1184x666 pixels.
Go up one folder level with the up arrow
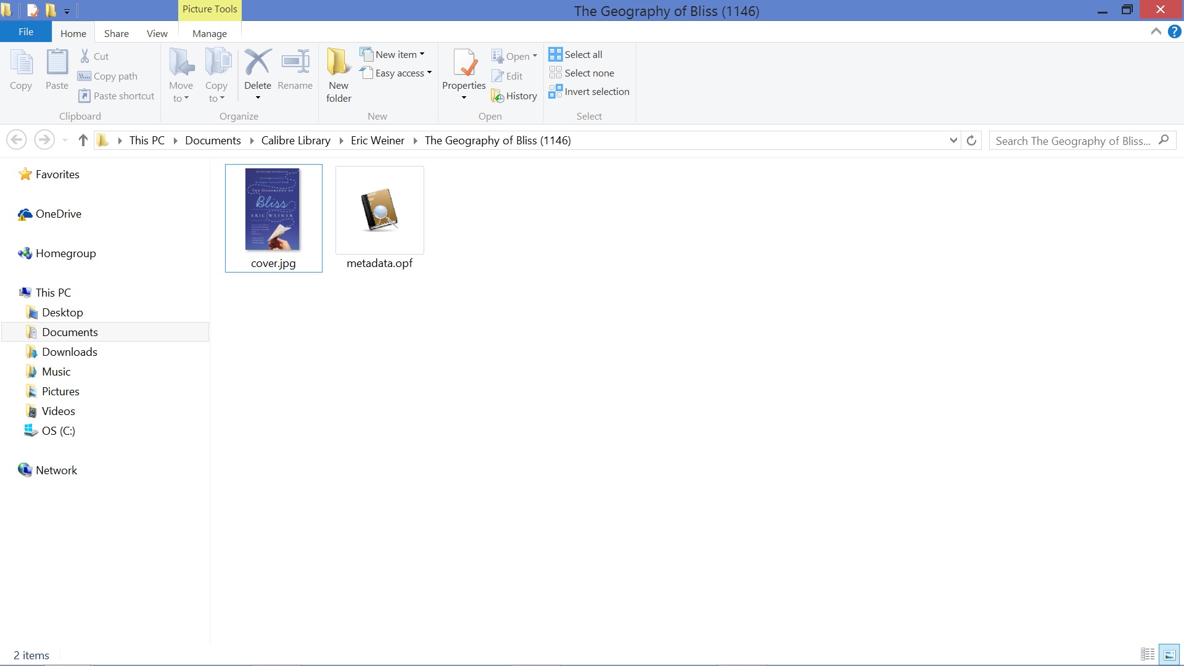tap(83, 141)
